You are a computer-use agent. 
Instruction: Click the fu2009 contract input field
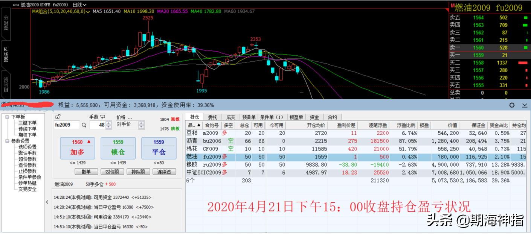[66, 125]
